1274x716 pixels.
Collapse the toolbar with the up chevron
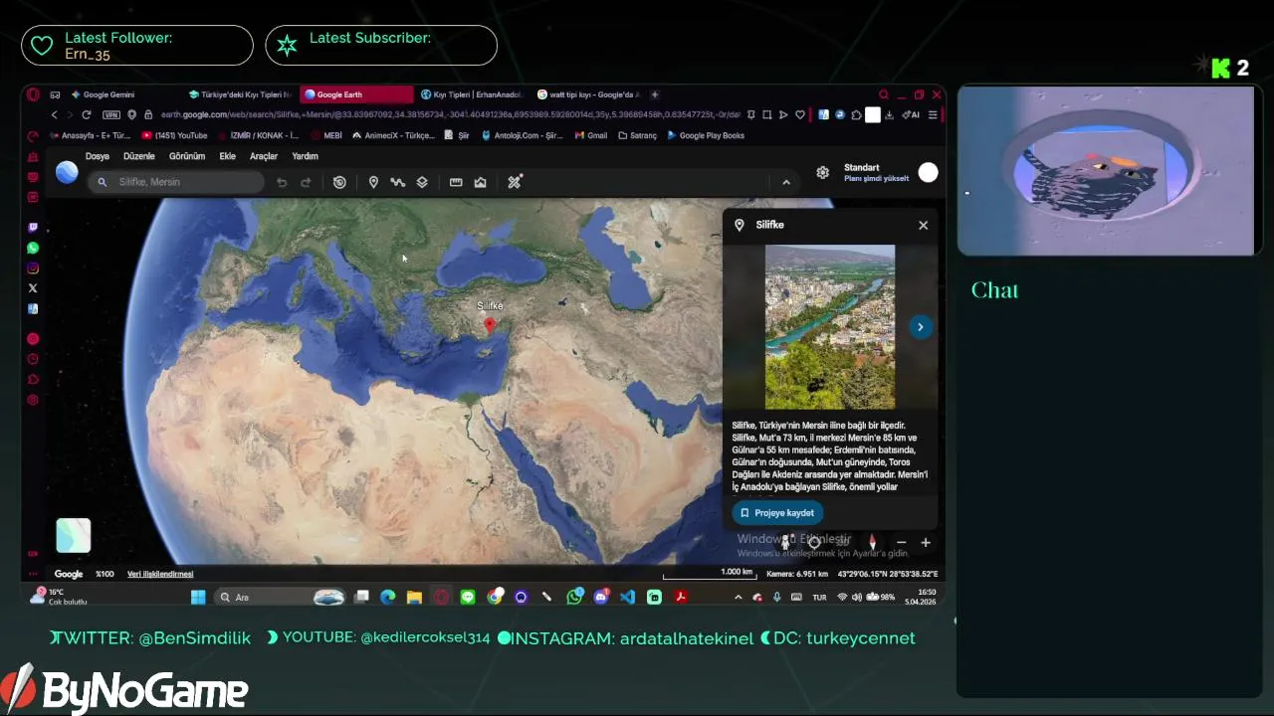tap(786, 182)
